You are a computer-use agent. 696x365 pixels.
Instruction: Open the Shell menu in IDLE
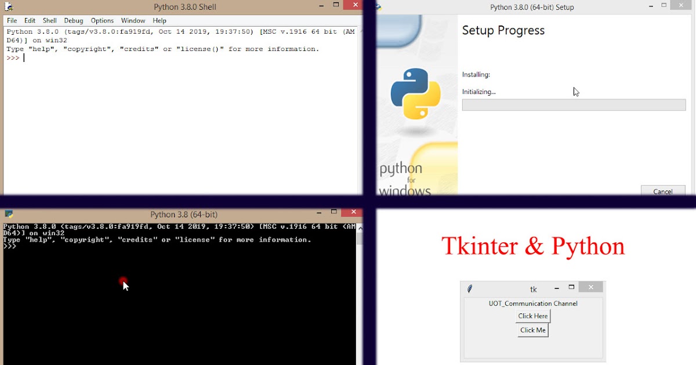click(49, 20)
